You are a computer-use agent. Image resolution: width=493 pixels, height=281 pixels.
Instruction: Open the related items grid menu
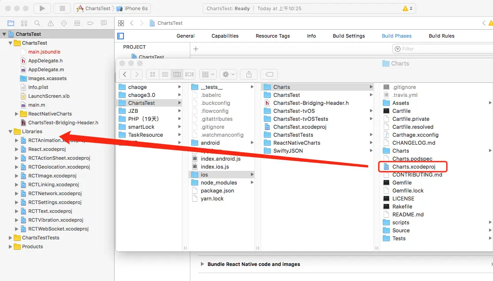click(x=121, y=23)
